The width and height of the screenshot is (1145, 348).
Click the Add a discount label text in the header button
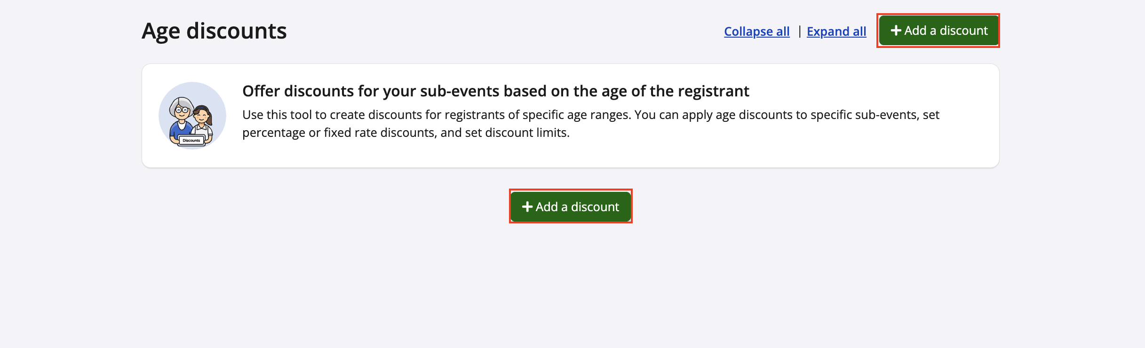[946, 31]
